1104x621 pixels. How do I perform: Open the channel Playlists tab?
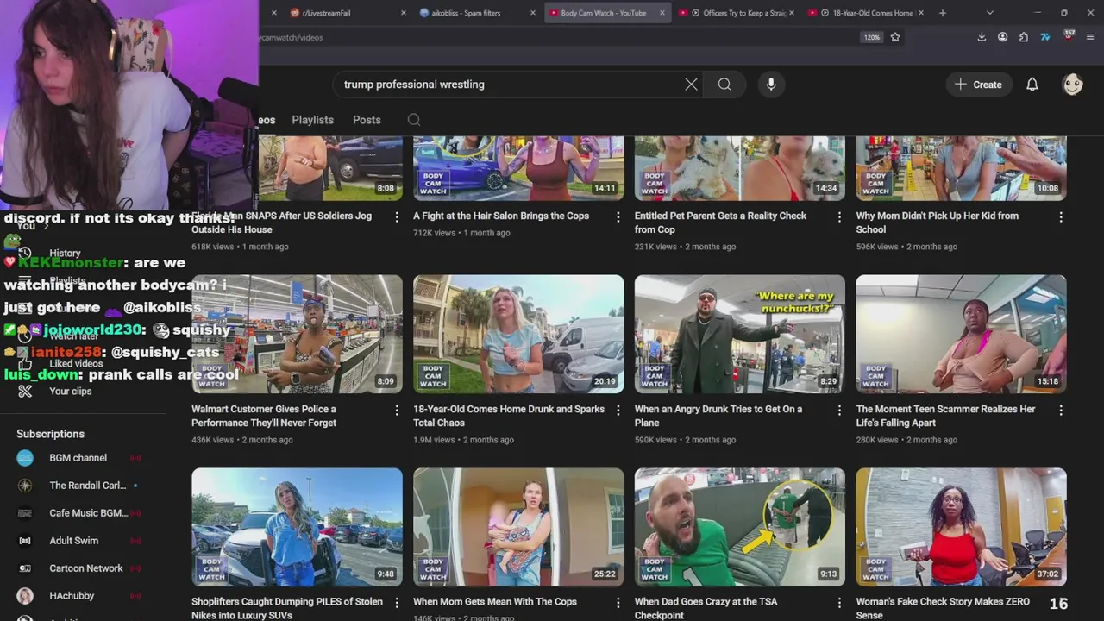pyautogui.click(x=312, y=120)
